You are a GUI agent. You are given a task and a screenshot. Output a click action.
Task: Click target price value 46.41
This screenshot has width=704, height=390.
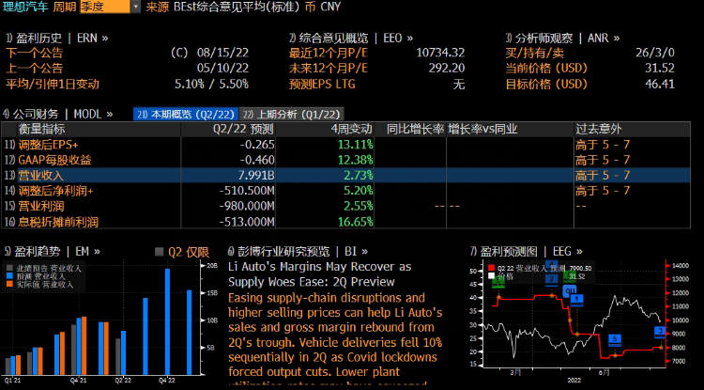pos(660,84)
